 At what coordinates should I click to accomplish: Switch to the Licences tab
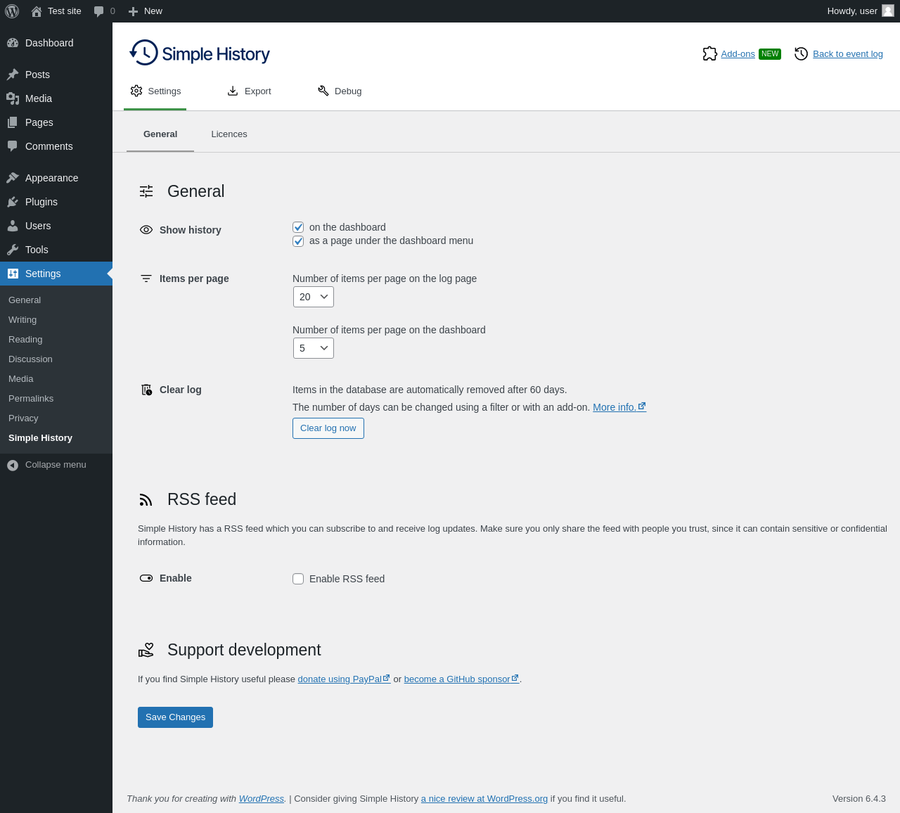pos(229,134)
